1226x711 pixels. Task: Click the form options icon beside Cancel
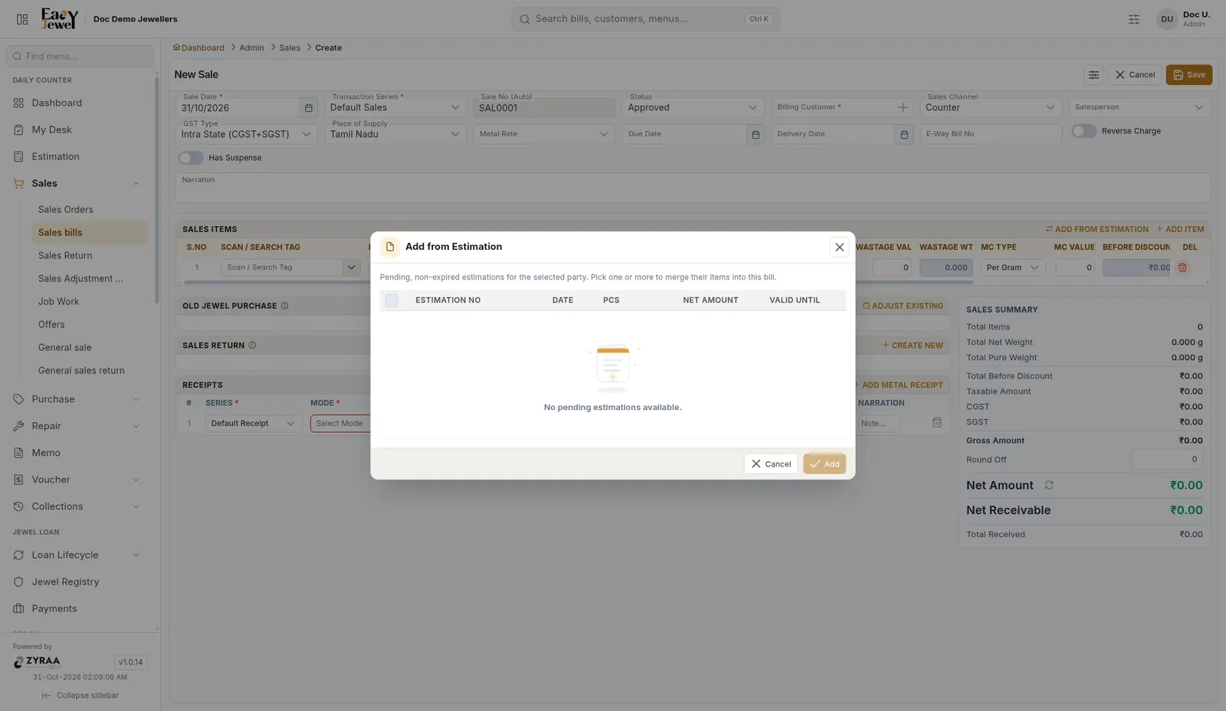[1093, 74]
